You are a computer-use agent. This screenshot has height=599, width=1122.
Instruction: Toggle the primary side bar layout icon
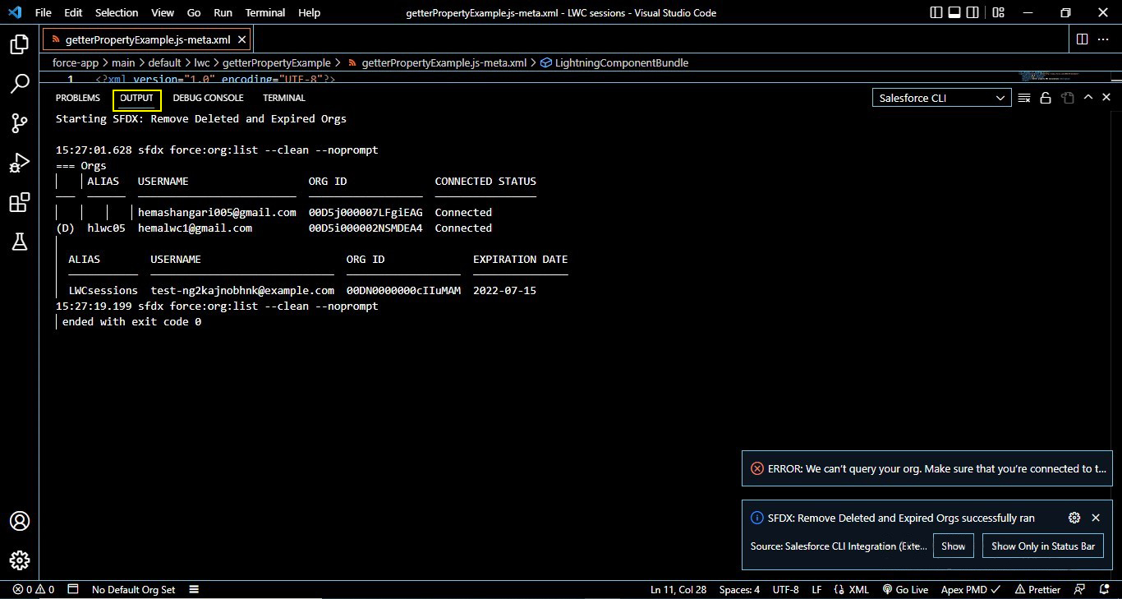[x=936, y=13]
